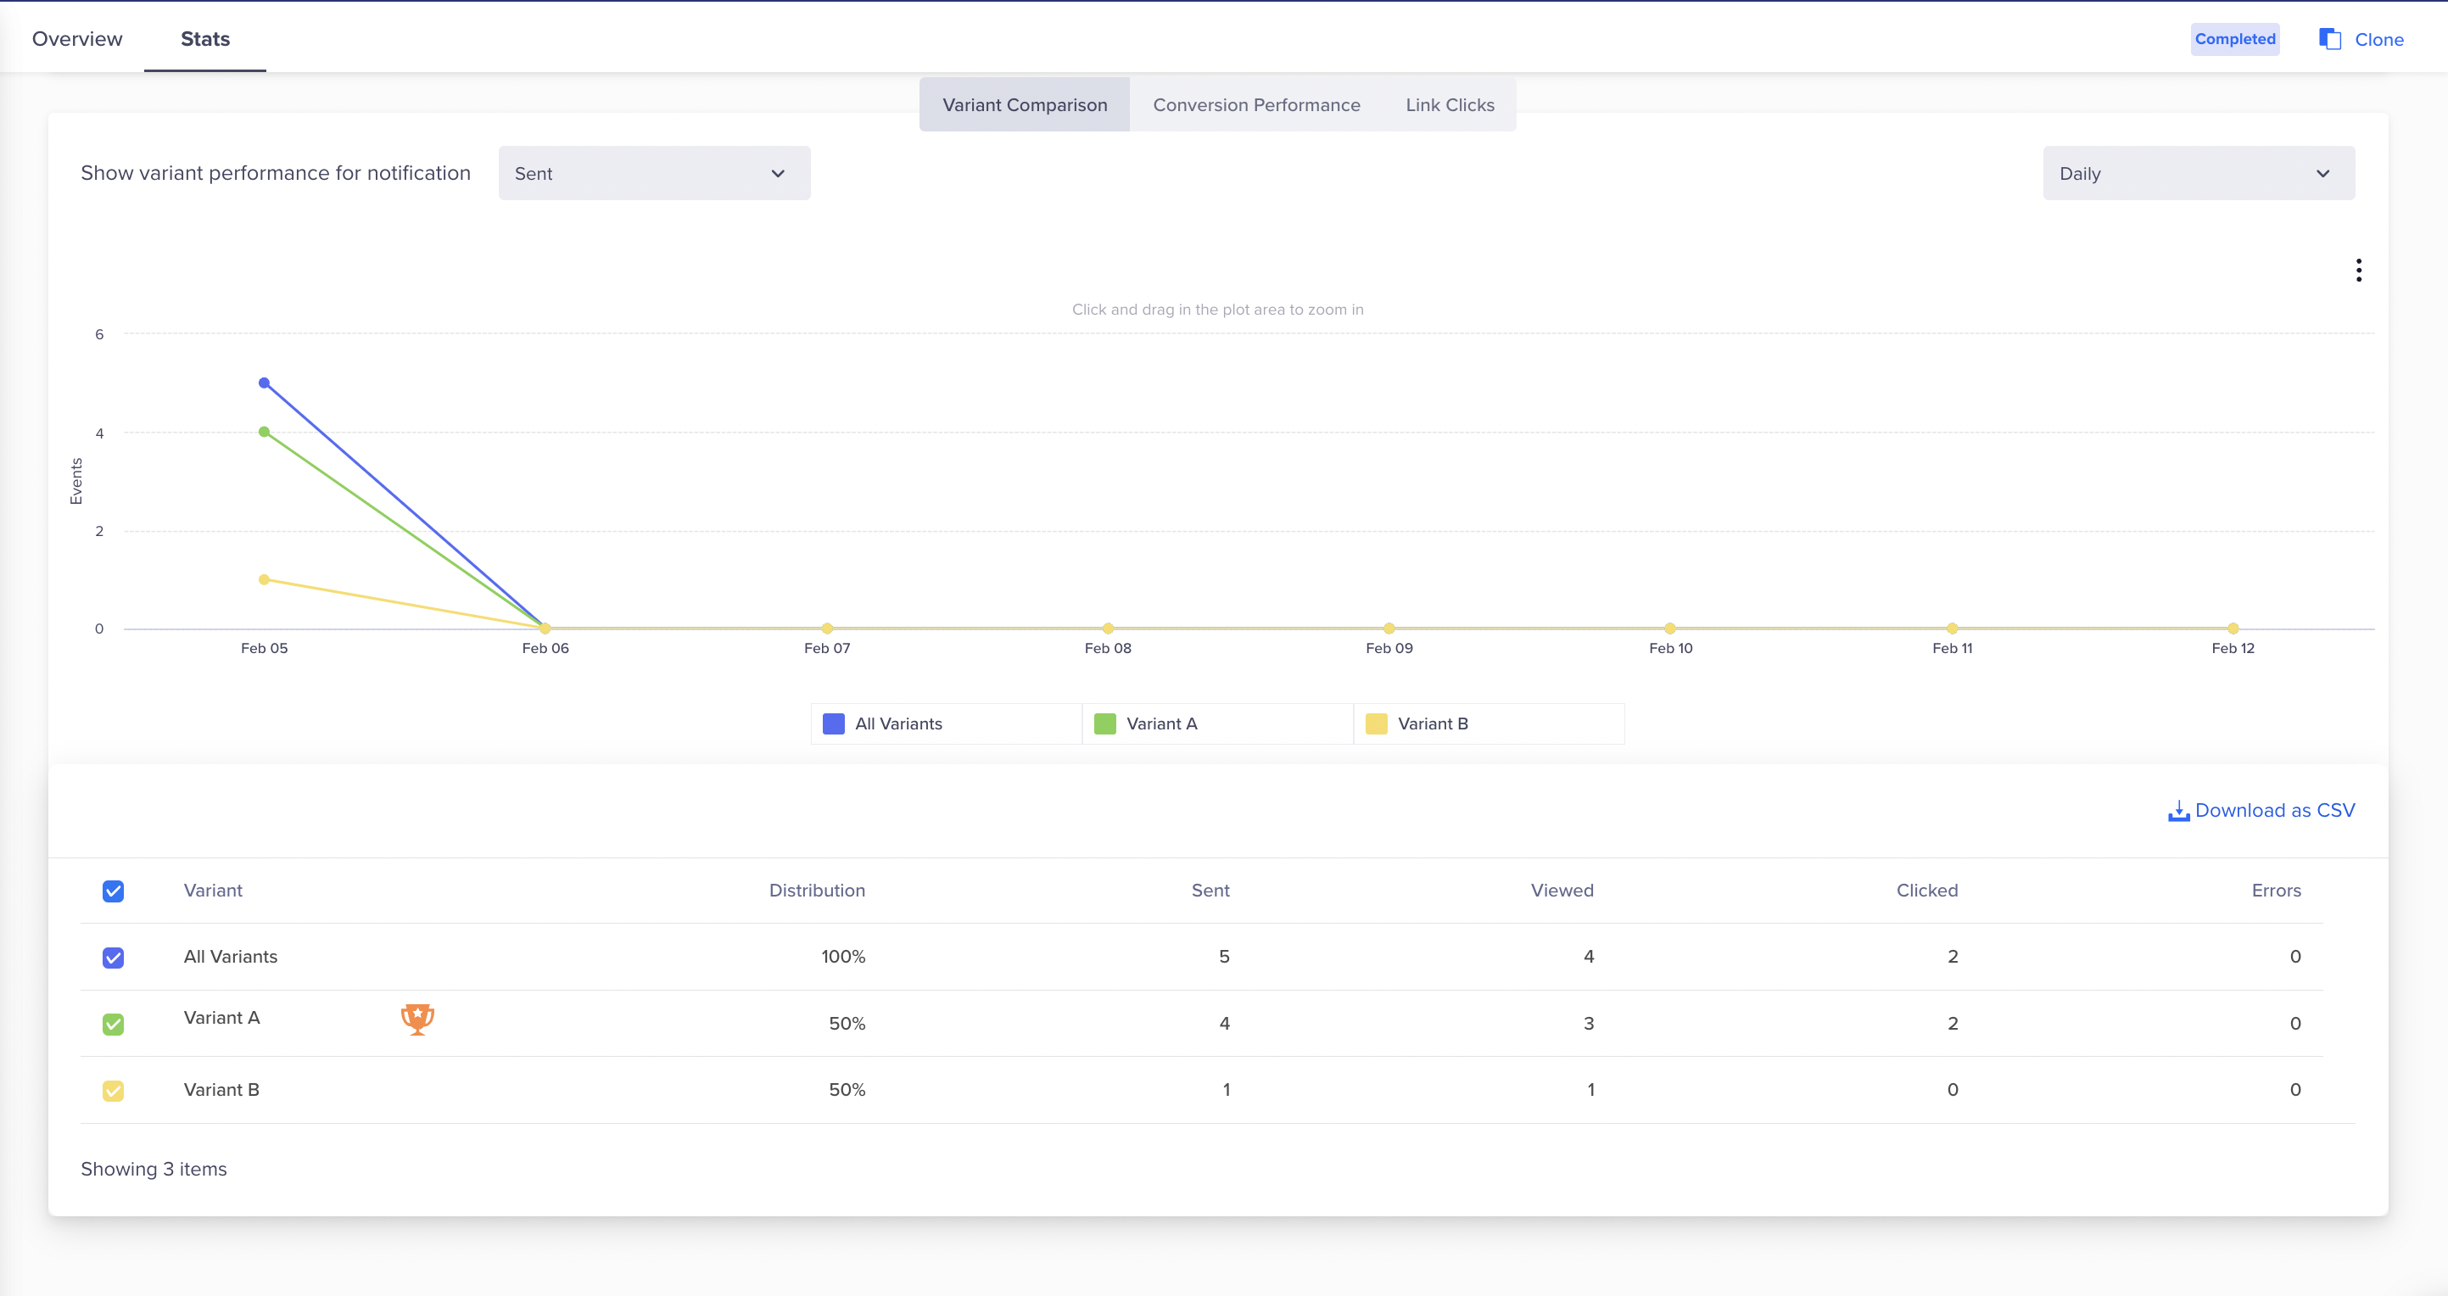
Task: Click the download icon beside Download as CSV
Action: click(2178, 812)
